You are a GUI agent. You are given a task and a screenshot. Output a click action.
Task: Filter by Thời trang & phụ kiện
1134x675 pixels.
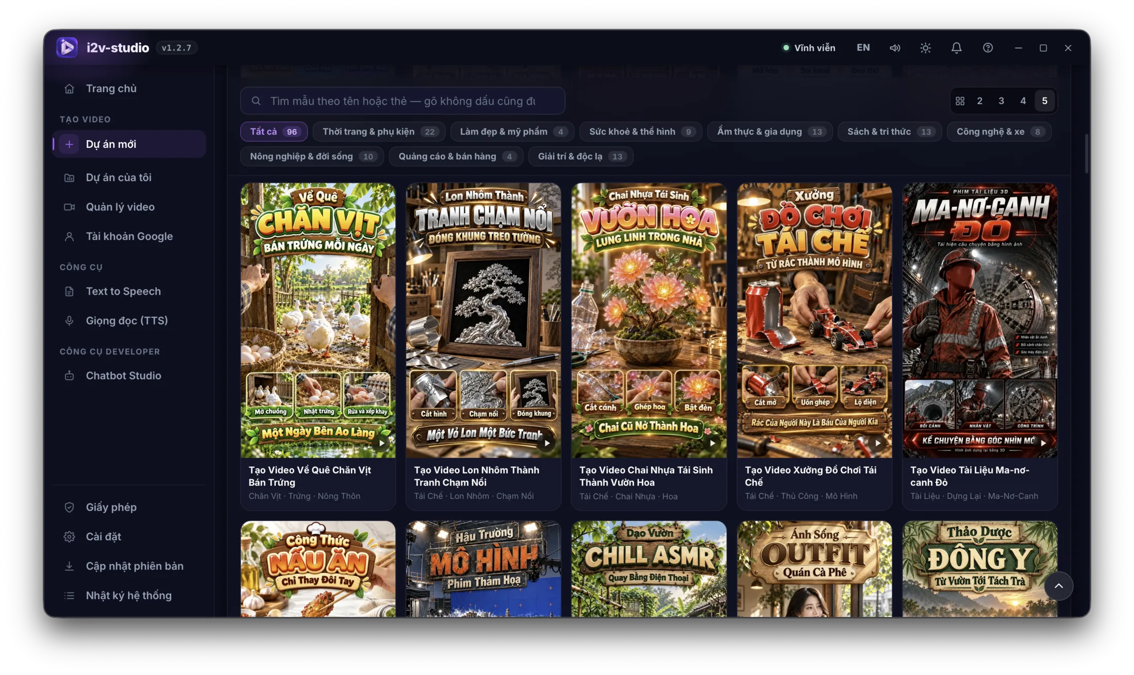[379, 132]
